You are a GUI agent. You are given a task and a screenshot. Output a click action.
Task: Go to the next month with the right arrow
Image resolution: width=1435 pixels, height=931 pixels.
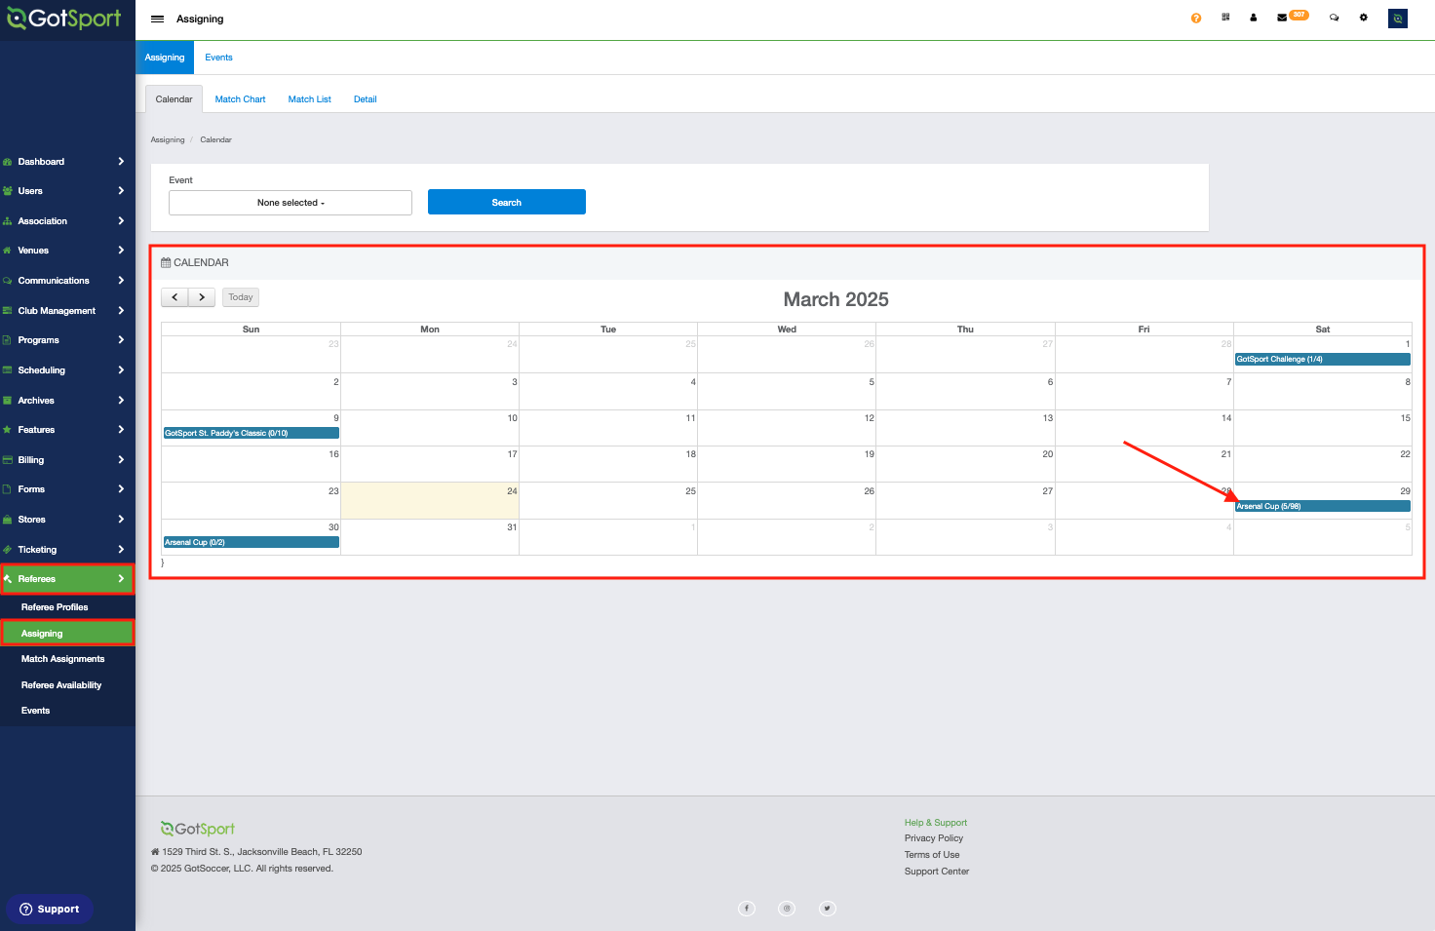(202, 297)
